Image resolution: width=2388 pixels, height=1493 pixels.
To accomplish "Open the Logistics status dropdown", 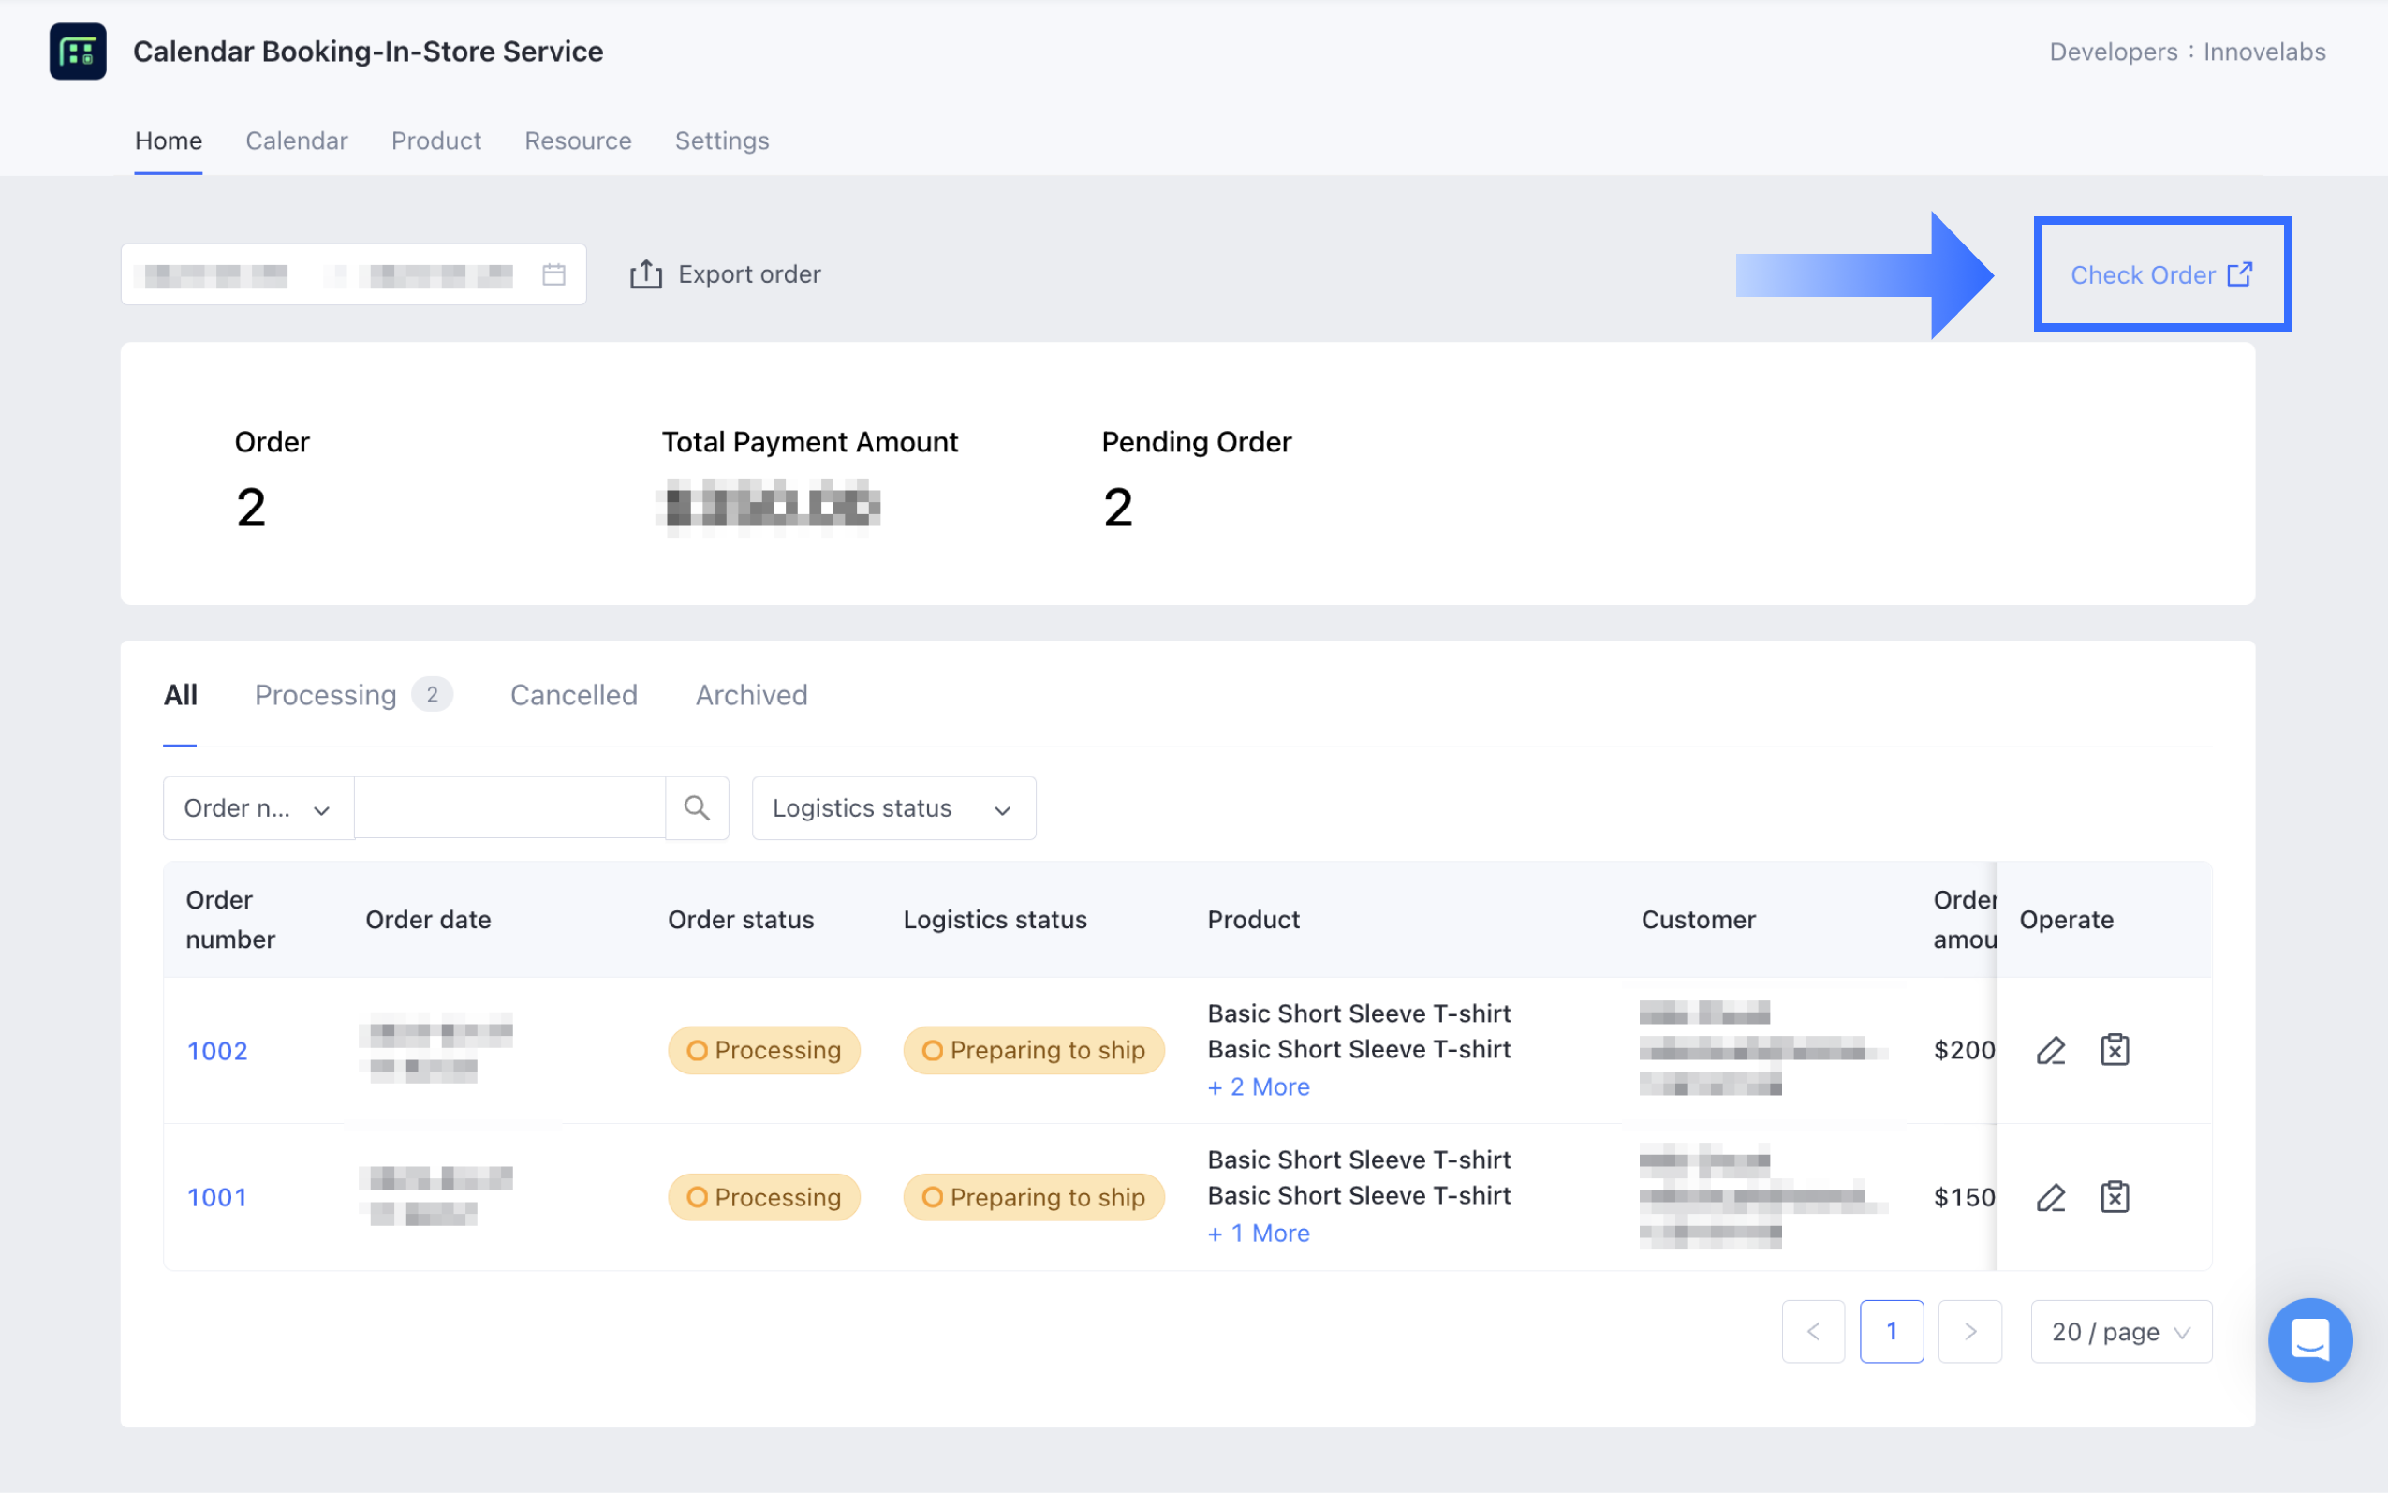I will tap(893, 808).
